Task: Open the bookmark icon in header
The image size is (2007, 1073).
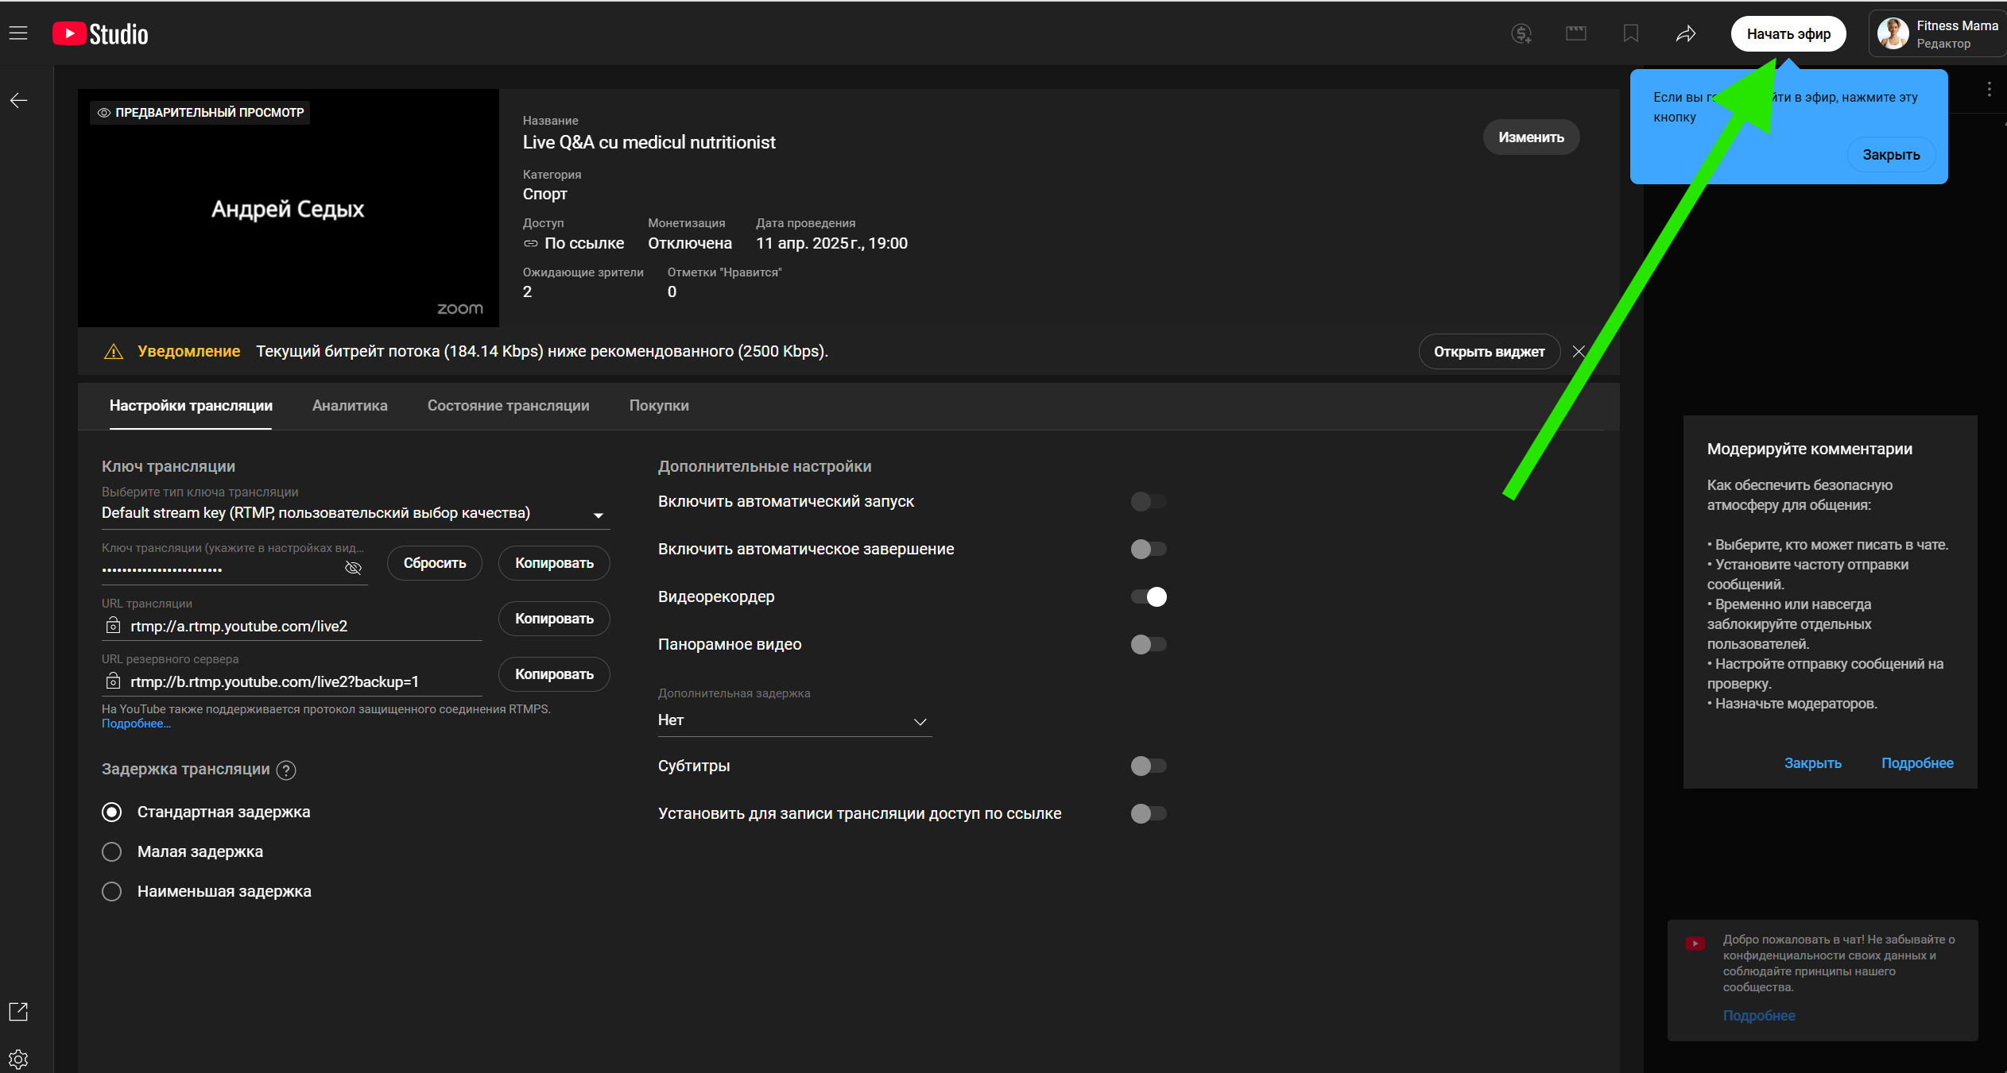Action: click(x=1631, y=33)
